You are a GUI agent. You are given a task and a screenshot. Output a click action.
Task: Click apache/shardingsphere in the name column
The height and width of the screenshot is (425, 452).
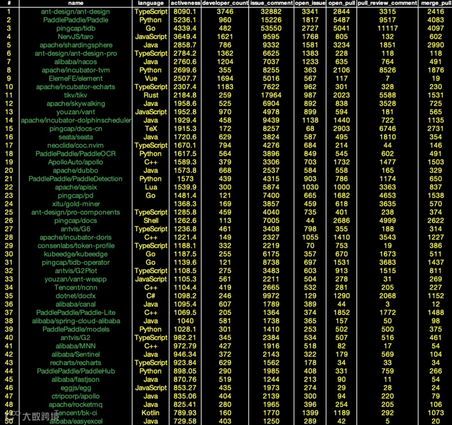coord(76,45)
